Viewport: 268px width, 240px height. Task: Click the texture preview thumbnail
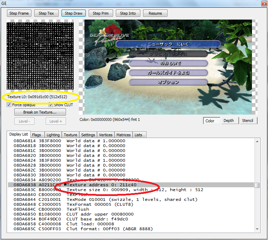tap(40, 56)
